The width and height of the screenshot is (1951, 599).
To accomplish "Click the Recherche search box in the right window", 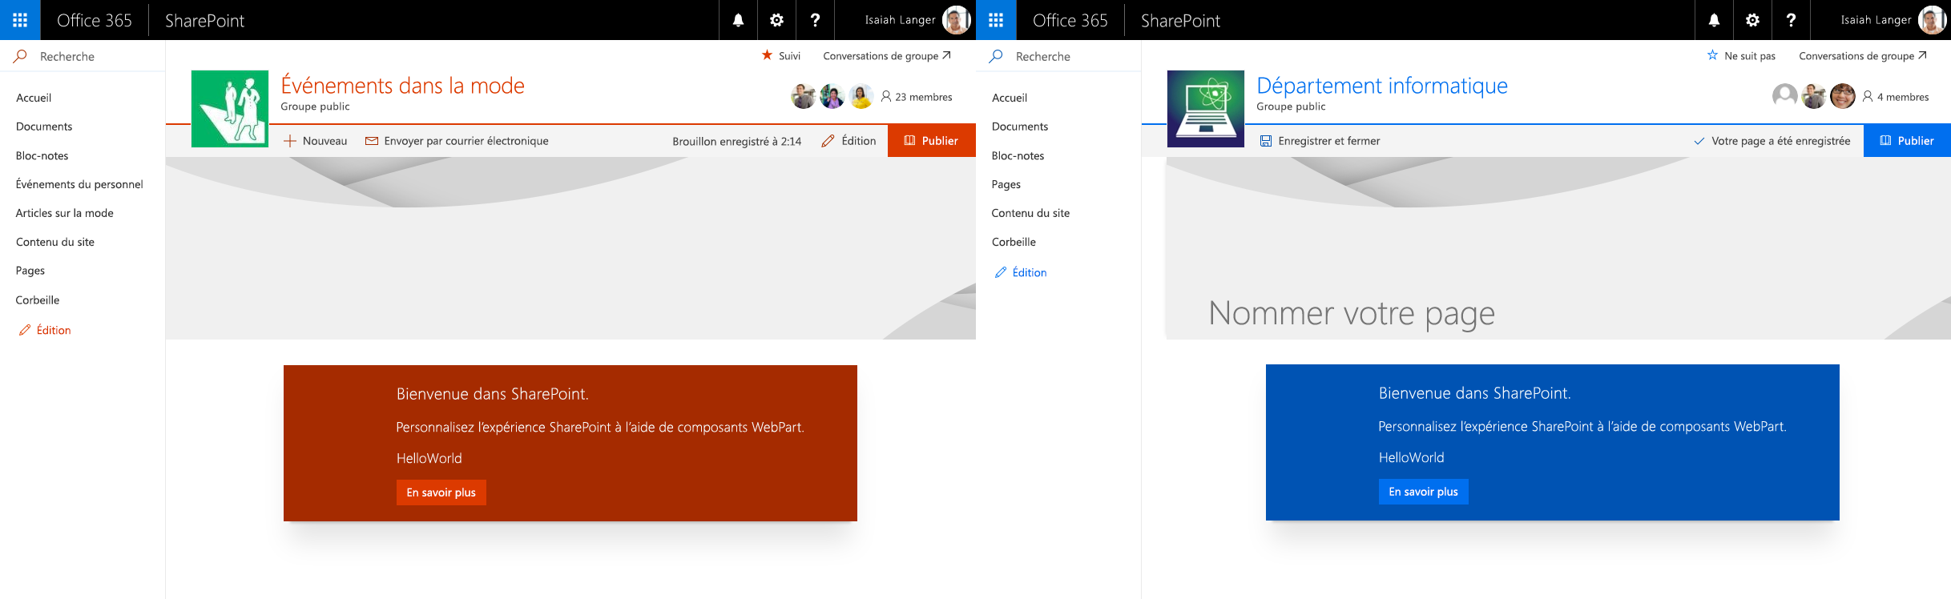I will (x=1058, y=56).
